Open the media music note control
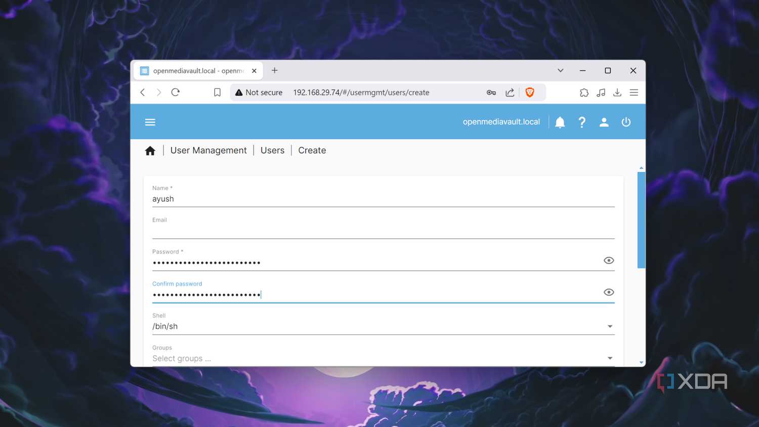This screenshot has width=759, height=427. click(x=601, y=93)
